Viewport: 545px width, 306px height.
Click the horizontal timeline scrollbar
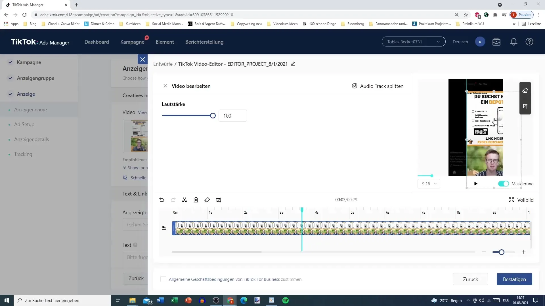pyautogui.click(x=217, y=252)
